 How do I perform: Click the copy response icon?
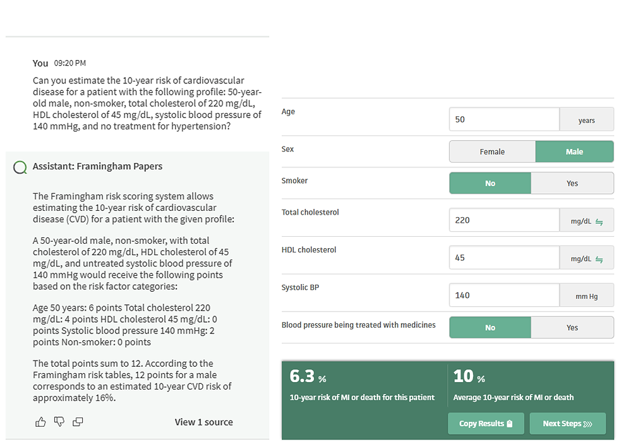coord(78,422)
